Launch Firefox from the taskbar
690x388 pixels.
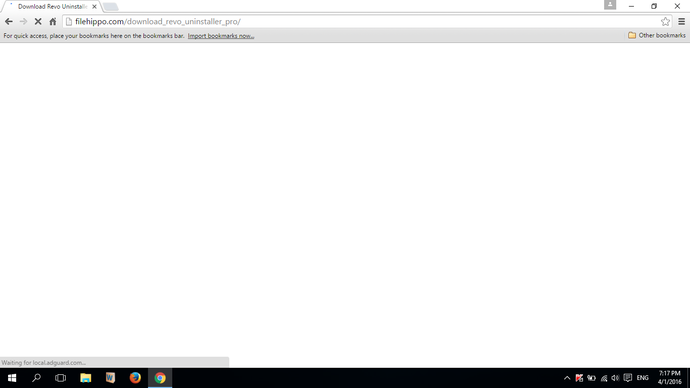pyautogui.click(x=135, y=378)
